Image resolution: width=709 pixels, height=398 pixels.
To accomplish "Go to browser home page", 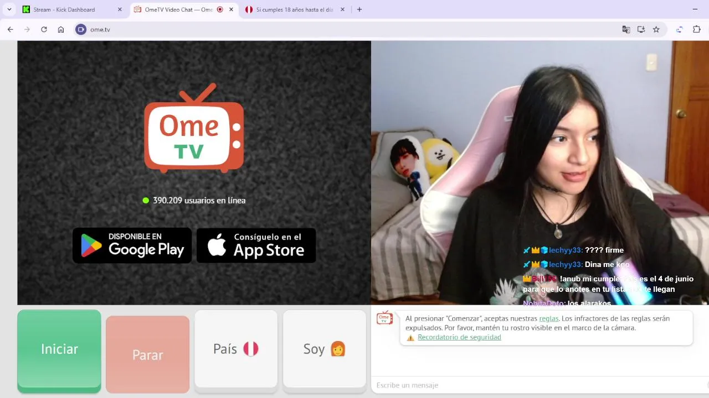I will tap(61, 29).
